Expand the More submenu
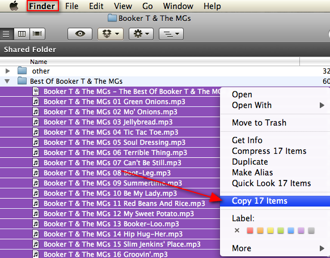 (275, 248)
